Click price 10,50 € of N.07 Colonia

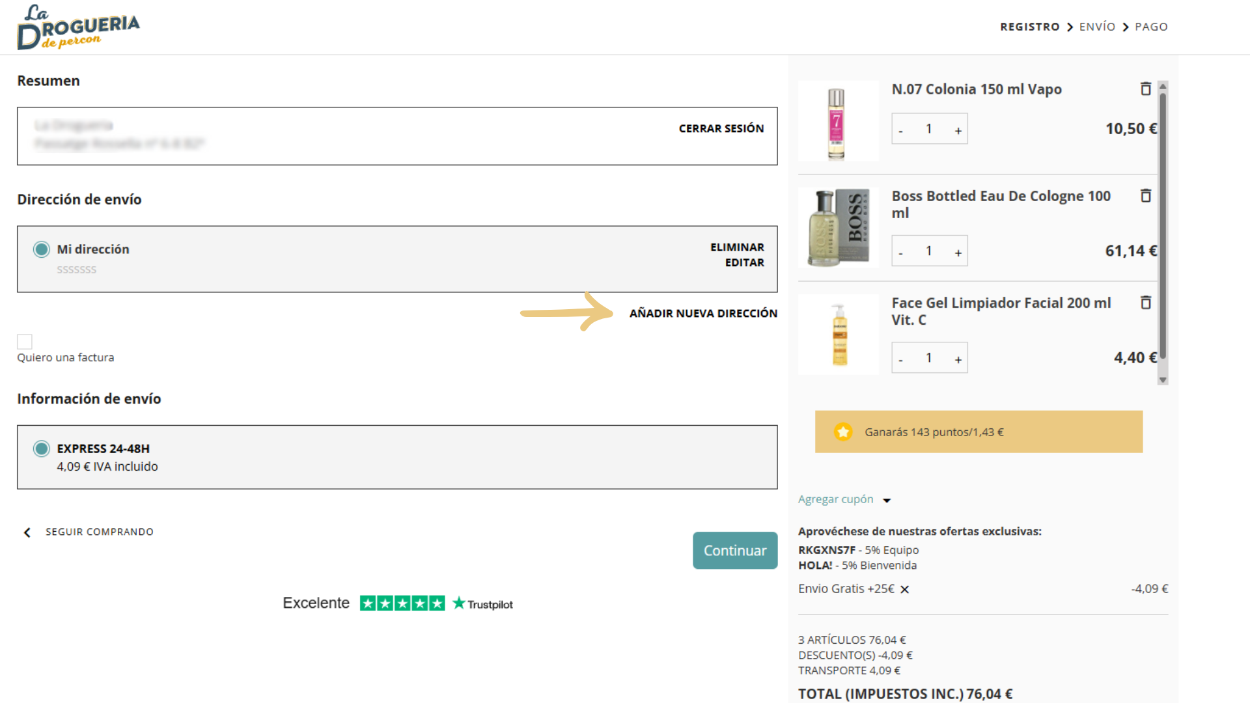pyautogui.click(x=1131, y=129)
